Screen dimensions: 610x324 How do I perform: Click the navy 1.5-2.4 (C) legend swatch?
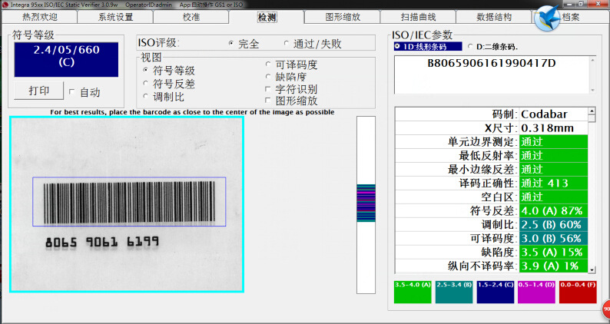(496, 292)
